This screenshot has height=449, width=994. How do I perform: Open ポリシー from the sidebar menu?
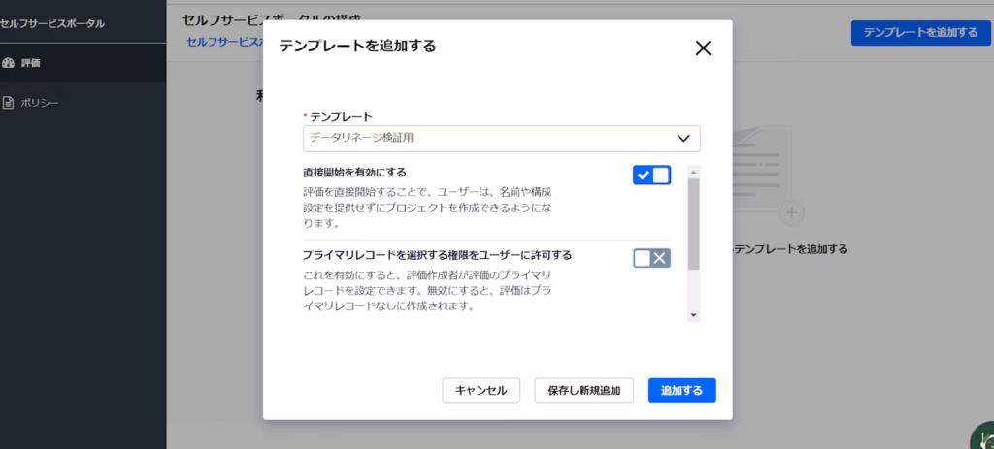(40, 103)
